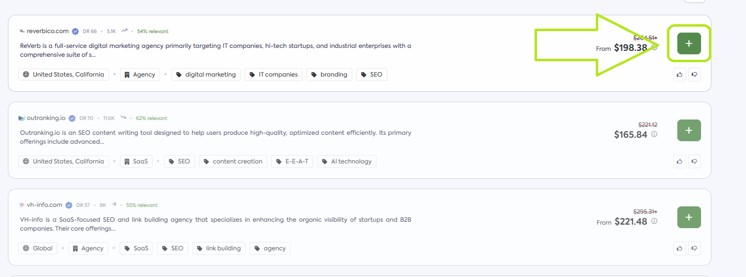Click the SaaS company type chip on outranking.io
The image size is (746, 277).
click(x=136, y=161)
